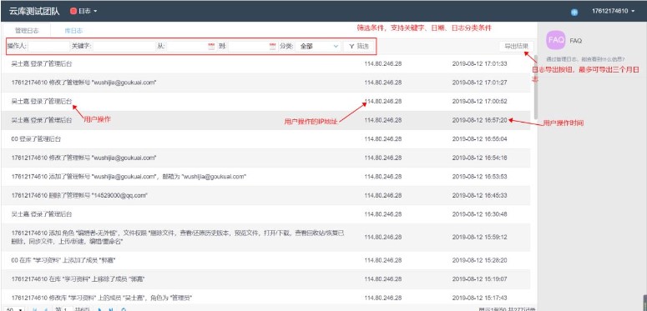Click the timestamp 2019-08-12 16:57:20
The width and height of the screenshot is (647, 311).
pyautogui.click(x=479, y=120)
